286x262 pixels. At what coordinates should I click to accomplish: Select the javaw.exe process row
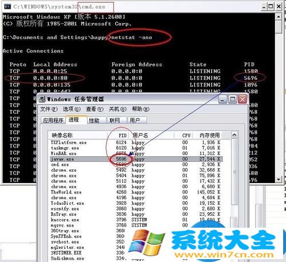point(136,159)
